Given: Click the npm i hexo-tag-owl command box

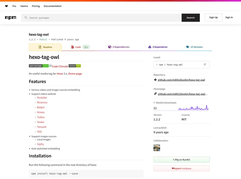Looking at the screenshot, I should click(181, 65).
